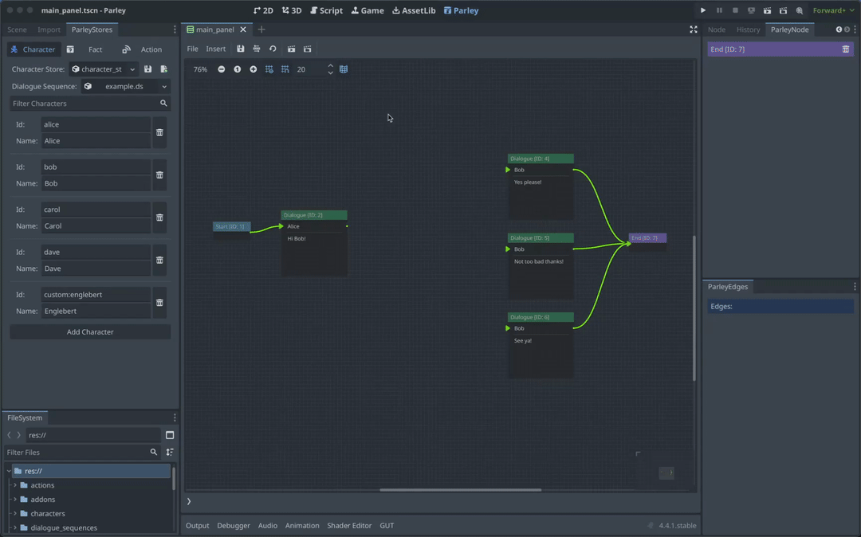The image size is (861, 537).
Task: Toggle snap to grid in the graph toolbar
Action: point(269,69)
